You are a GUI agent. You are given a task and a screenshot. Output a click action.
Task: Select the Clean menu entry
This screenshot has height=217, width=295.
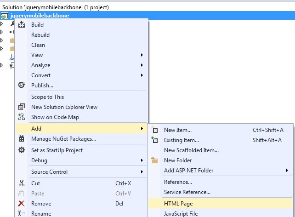point(38,45)
